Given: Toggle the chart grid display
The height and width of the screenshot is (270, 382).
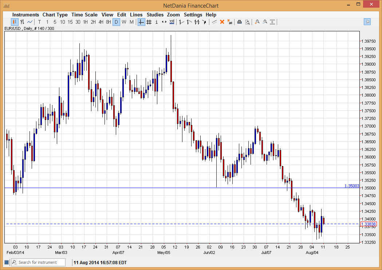Looking at the screenshot, I should tap(149, 22).
